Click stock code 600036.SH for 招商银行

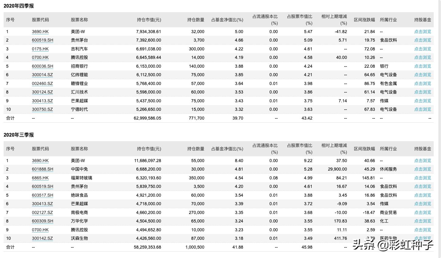coord(42,66)
